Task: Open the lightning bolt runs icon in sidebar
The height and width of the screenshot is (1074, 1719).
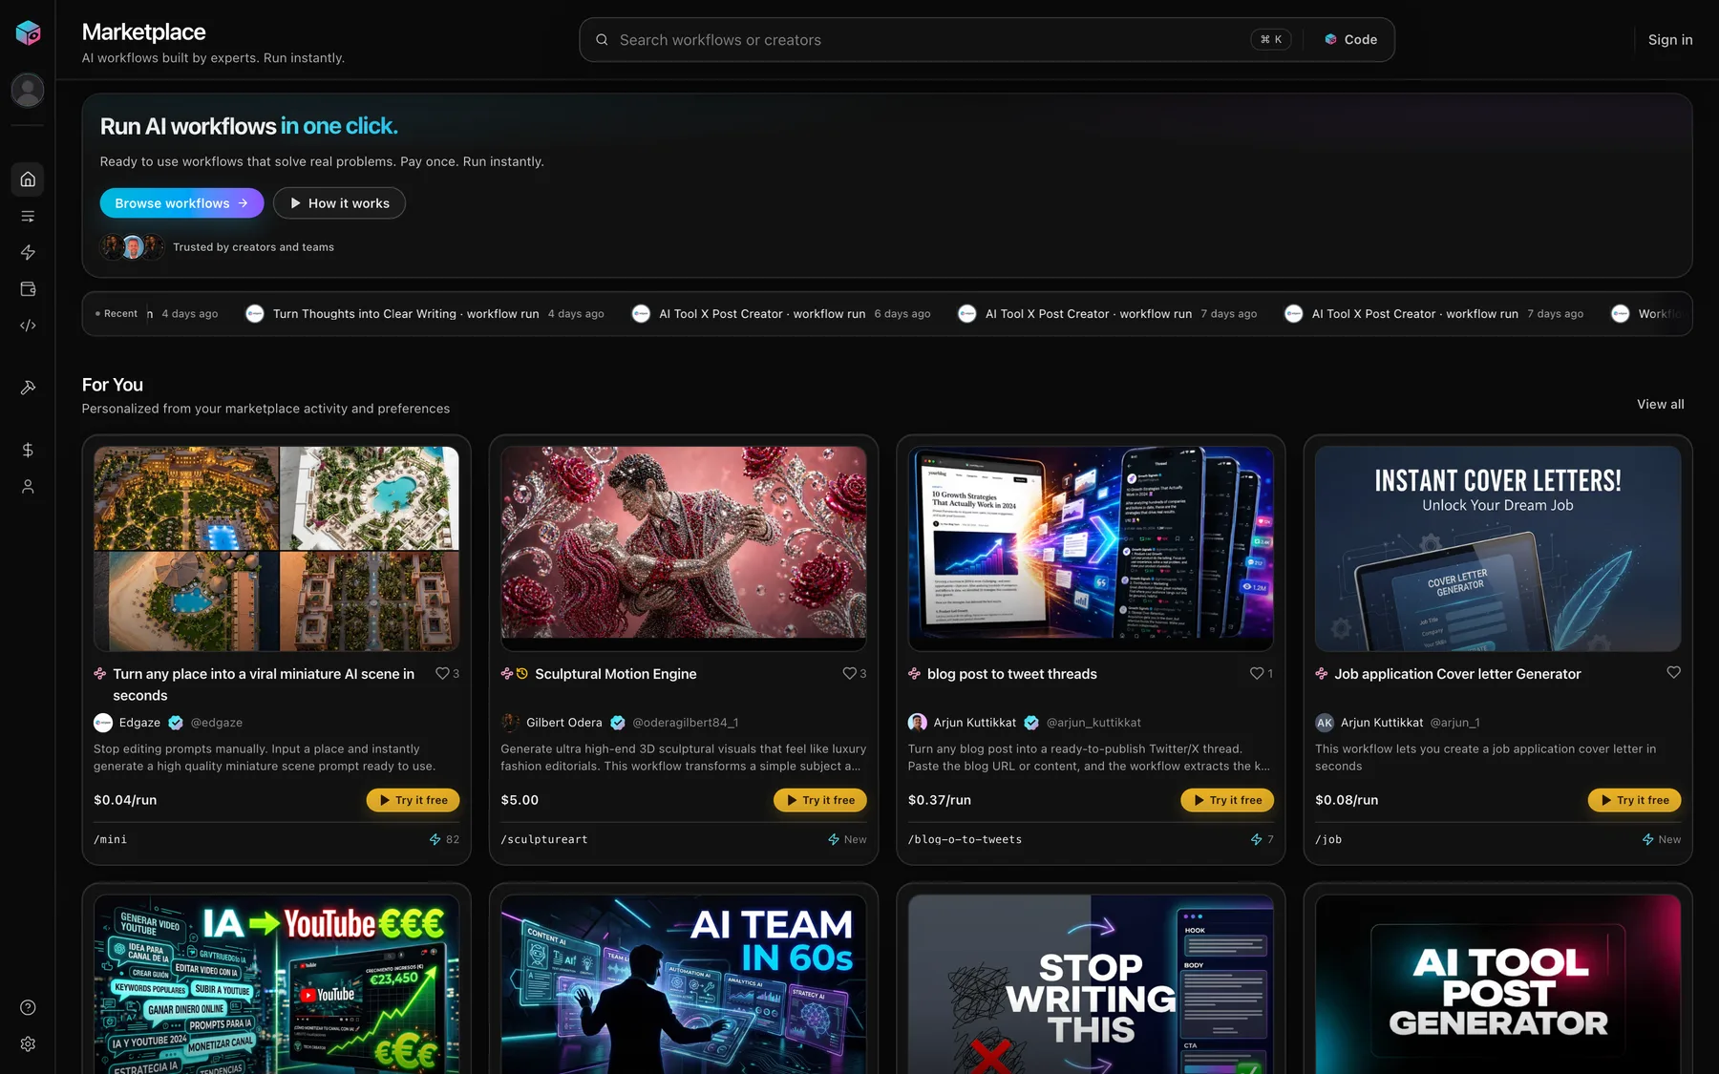Action: click(x=28, y=252)
